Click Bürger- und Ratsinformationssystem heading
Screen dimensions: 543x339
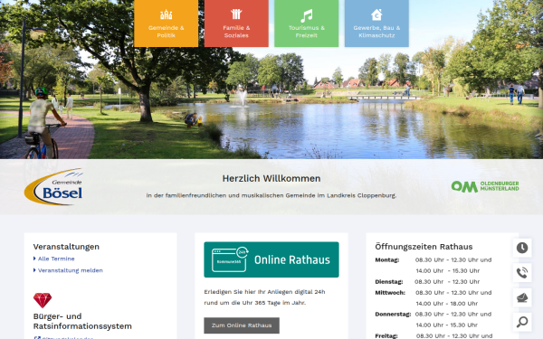tap(82, 321)
